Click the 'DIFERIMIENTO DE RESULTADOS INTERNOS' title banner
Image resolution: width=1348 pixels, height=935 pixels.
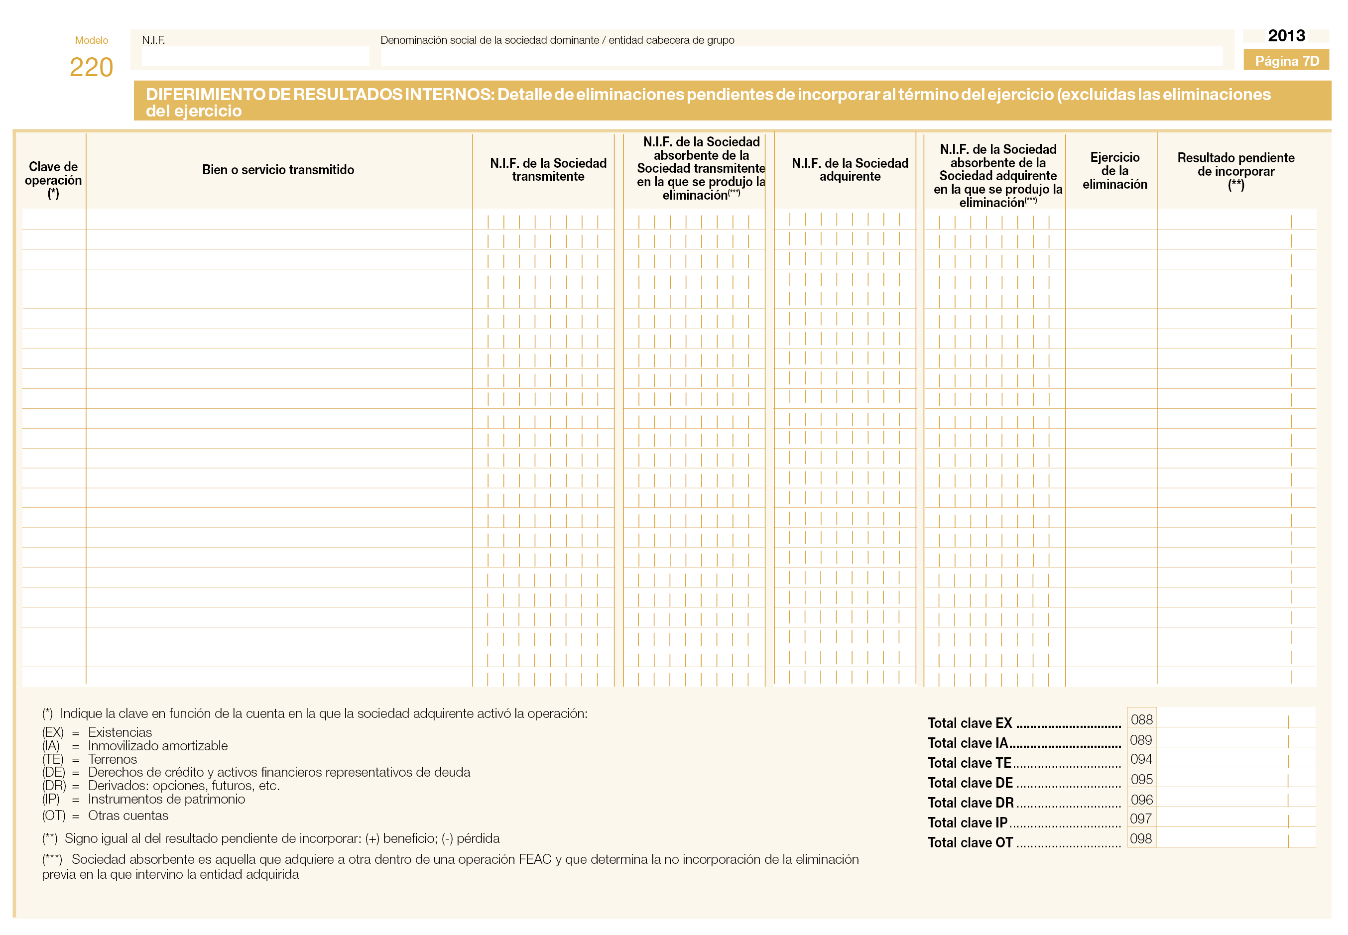point(733,101)
